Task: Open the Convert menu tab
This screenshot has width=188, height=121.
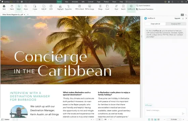Action: [x=91, y=2]
